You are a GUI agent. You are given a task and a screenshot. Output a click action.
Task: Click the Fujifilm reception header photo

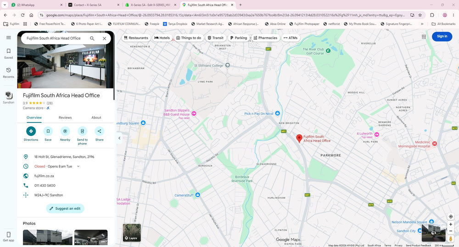coord(66,67)
